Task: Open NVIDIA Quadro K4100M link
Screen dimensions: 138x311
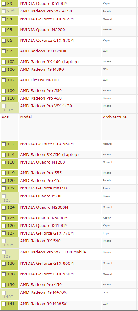Action: (44, 225)
